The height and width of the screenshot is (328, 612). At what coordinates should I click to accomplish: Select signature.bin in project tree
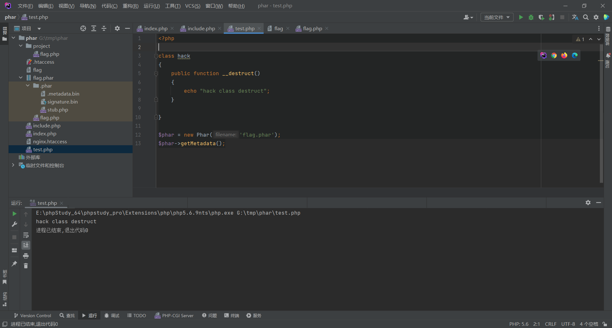(x=62, y=102)
